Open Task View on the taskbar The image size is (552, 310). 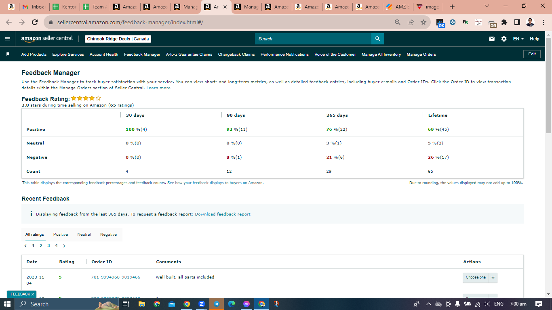coord(126,304)
